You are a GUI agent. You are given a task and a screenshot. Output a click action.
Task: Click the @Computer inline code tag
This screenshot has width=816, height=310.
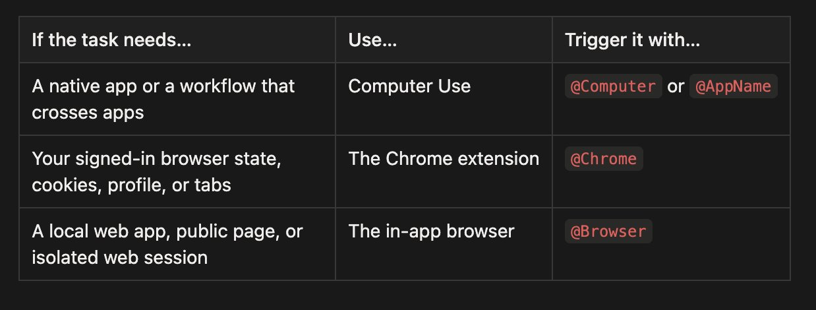point(614,86)
